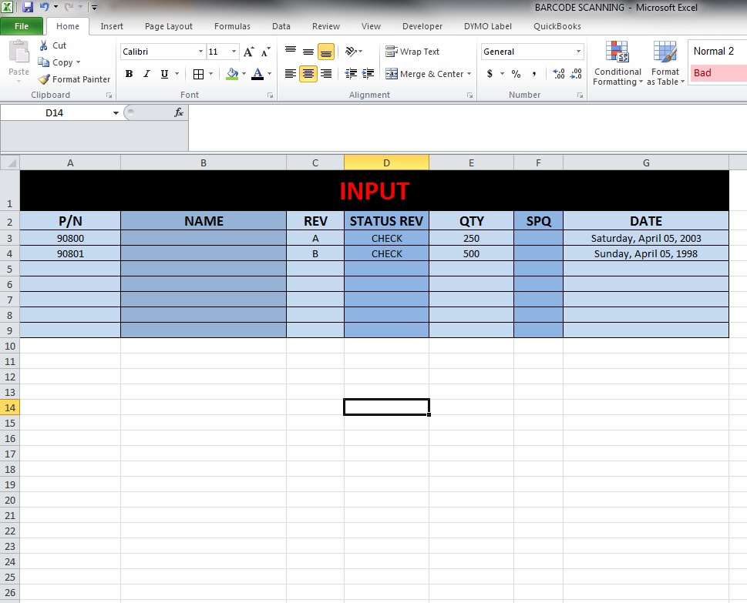Select the cell with Sunday, April 05, 1998
The width and height of the screenshot is (747, 603).
click(x=646, y=253)
